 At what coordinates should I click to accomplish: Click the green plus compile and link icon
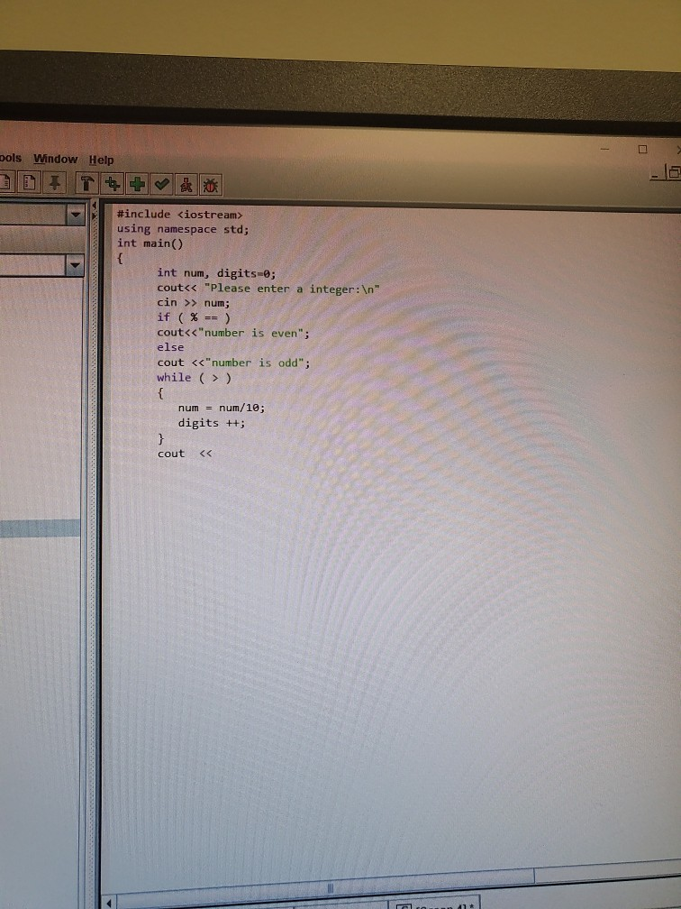coord(137,184)
